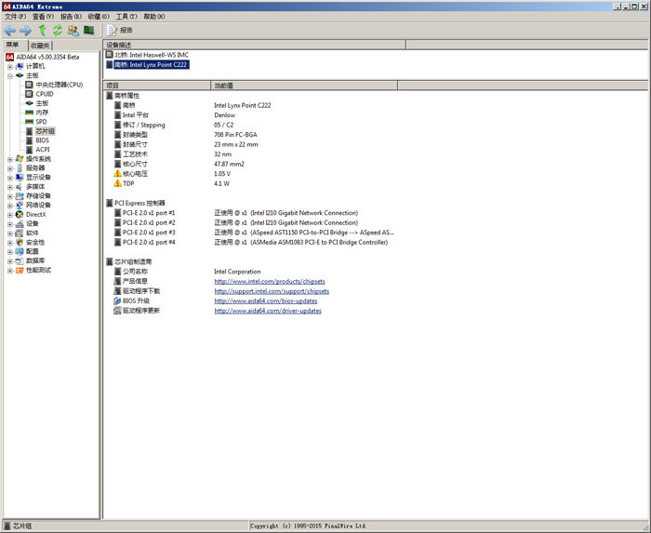Open the 报告 menu in menu bar

pos(71,17)
